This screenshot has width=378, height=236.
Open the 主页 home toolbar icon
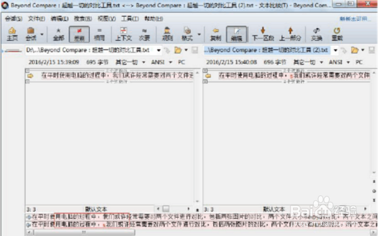[12, 34]
